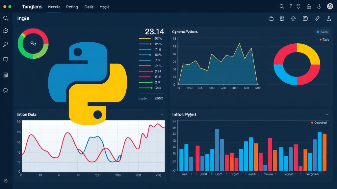The image size is (337, 189).
Task: Select the yellow segment of the large donut
Action: click(311, 52)
